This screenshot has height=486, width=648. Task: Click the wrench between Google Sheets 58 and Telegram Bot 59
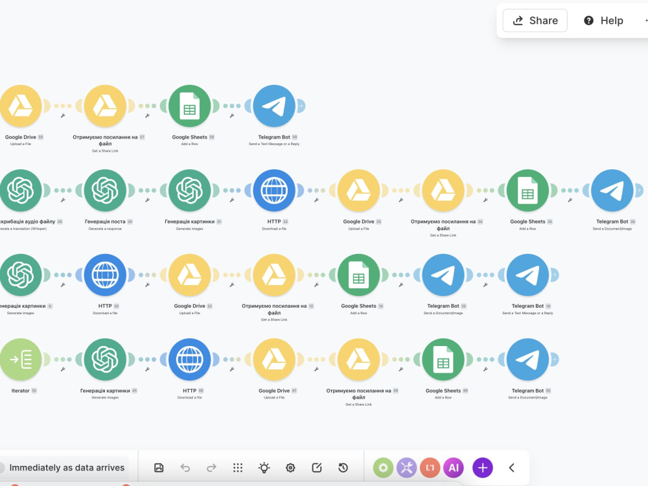coord(232,116)
